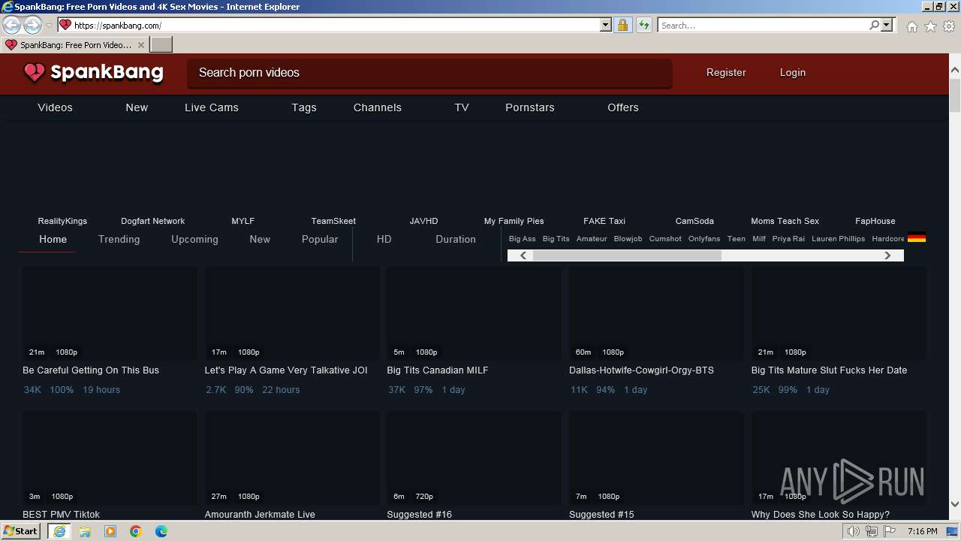Click the magnifier icon in browser search box
Screen dimensions: 961x541
click(x=874, y=25)
